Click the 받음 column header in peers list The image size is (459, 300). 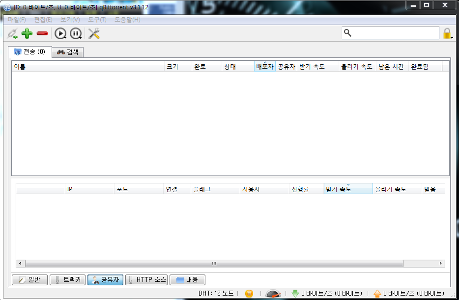(x=433, y=189)
